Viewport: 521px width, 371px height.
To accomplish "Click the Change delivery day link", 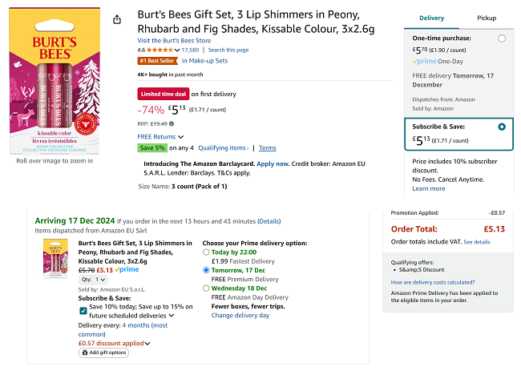I will coord(240,316).
